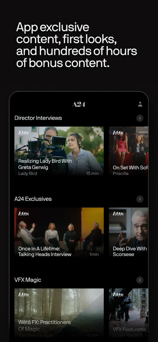Click the A24 badge on the Wētā FX thumbnail
This screenshot has width=158, height=342.
(x=24, y=295)
